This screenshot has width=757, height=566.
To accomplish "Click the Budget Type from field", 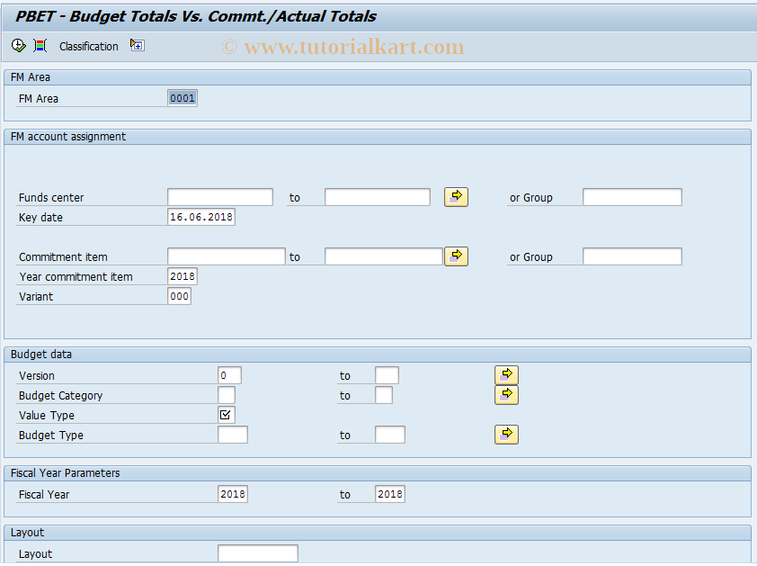I will coord(233,435).
